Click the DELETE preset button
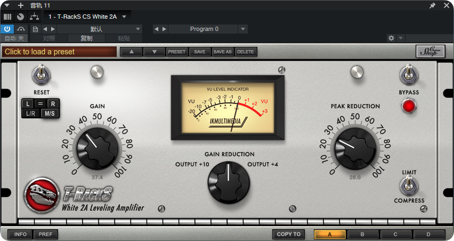 pos(246,52)
